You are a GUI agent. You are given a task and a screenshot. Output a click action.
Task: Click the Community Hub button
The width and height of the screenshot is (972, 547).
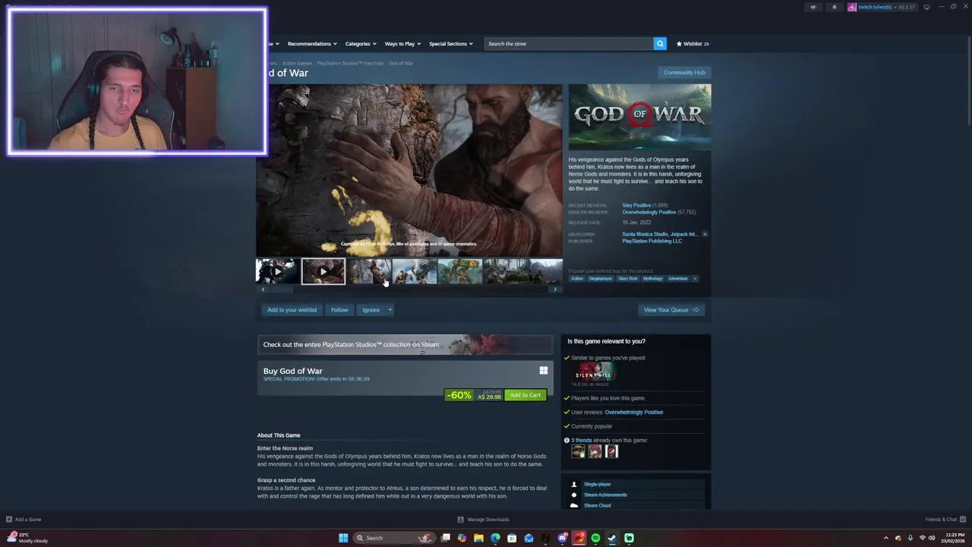pos(684,72)
